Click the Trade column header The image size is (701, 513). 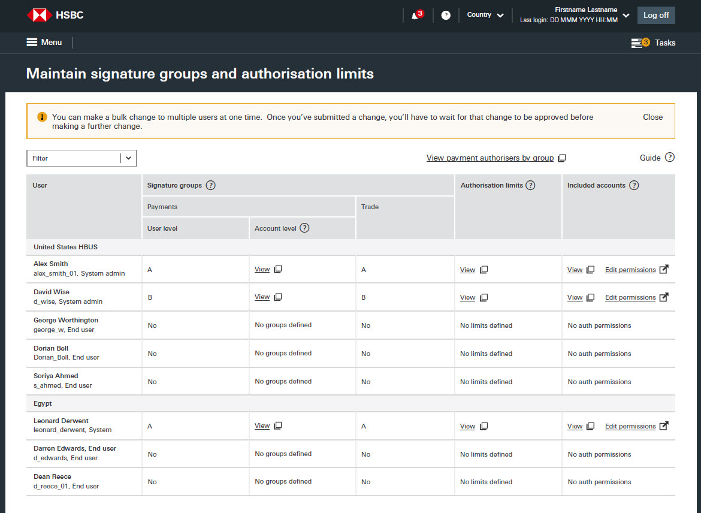(x=405, y=218)
